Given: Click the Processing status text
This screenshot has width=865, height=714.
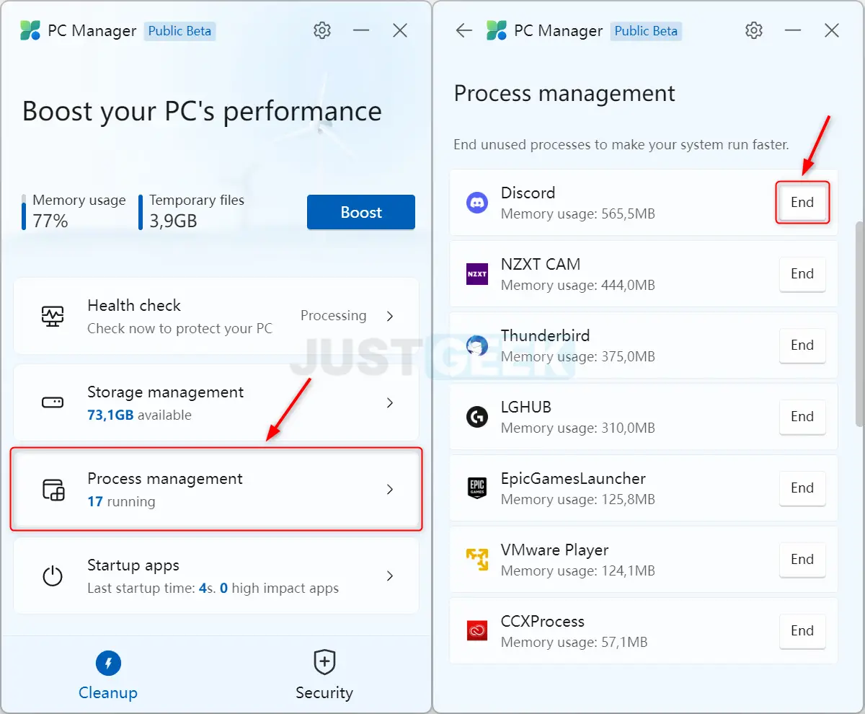Looking at the screenshot, I should click(333, 316).
